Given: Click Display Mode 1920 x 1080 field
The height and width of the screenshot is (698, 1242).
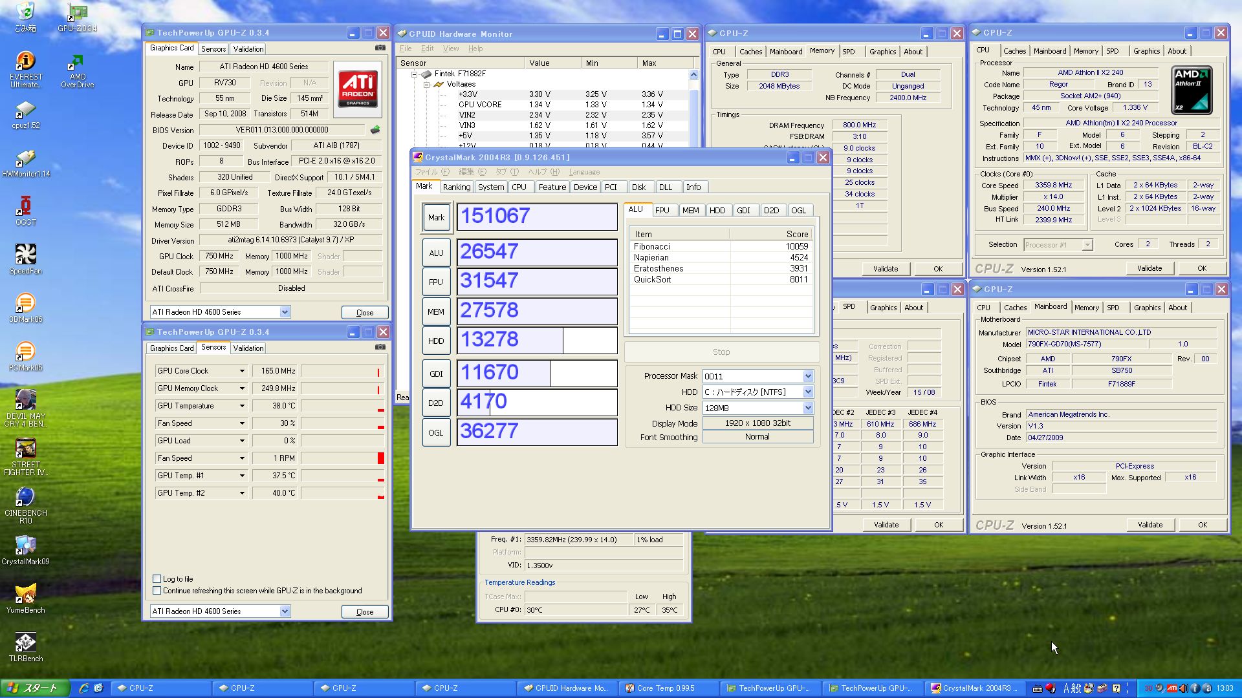Looking at the screenshot, I should (757, 423).
